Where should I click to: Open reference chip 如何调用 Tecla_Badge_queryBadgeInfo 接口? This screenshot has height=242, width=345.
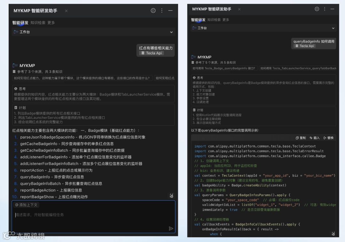pyautogui.click(x=224, y=68)
